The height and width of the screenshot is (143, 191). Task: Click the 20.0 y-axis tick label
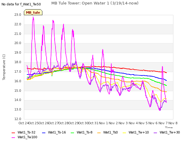[18, 43]
